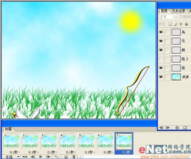Select animation frame 3 thumbnail
The width and height of the screenshot is (191, 159).
pos(49,141)
